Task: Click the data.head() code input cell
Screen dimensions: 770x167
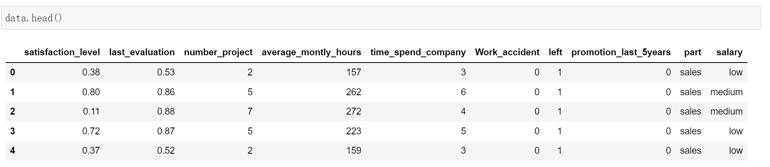Action: (380, 18)
